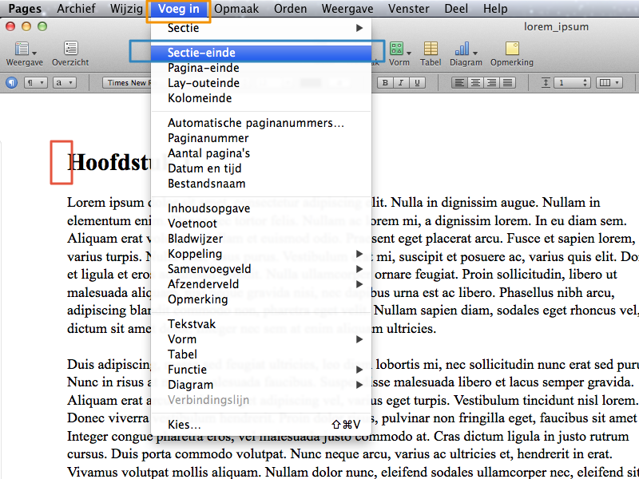Open the columns dropdown in format bar
This screenshot has height=479, width=639.
609,83
